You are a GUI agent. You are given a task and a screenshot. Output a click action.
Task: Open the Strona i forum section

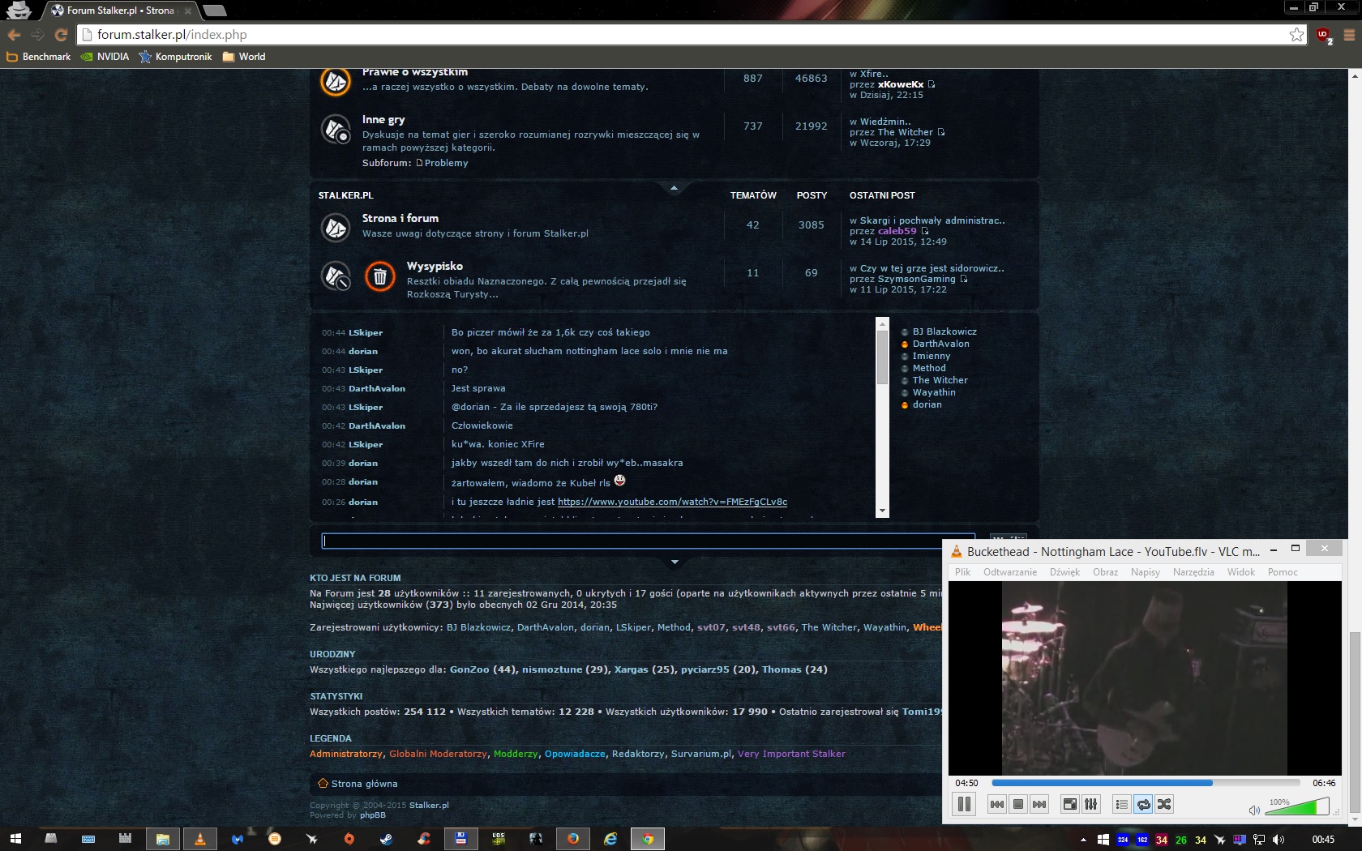pos(400,218)
